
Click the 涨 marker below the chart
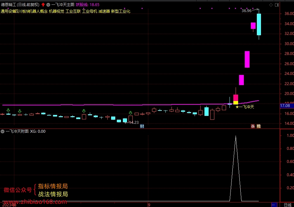[253, 126]
